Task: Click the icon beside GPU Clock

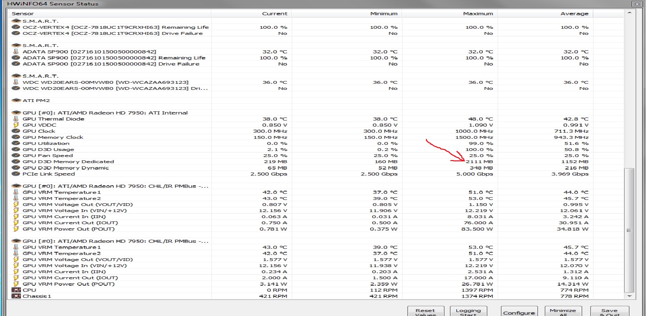Action: pos(16,131)
